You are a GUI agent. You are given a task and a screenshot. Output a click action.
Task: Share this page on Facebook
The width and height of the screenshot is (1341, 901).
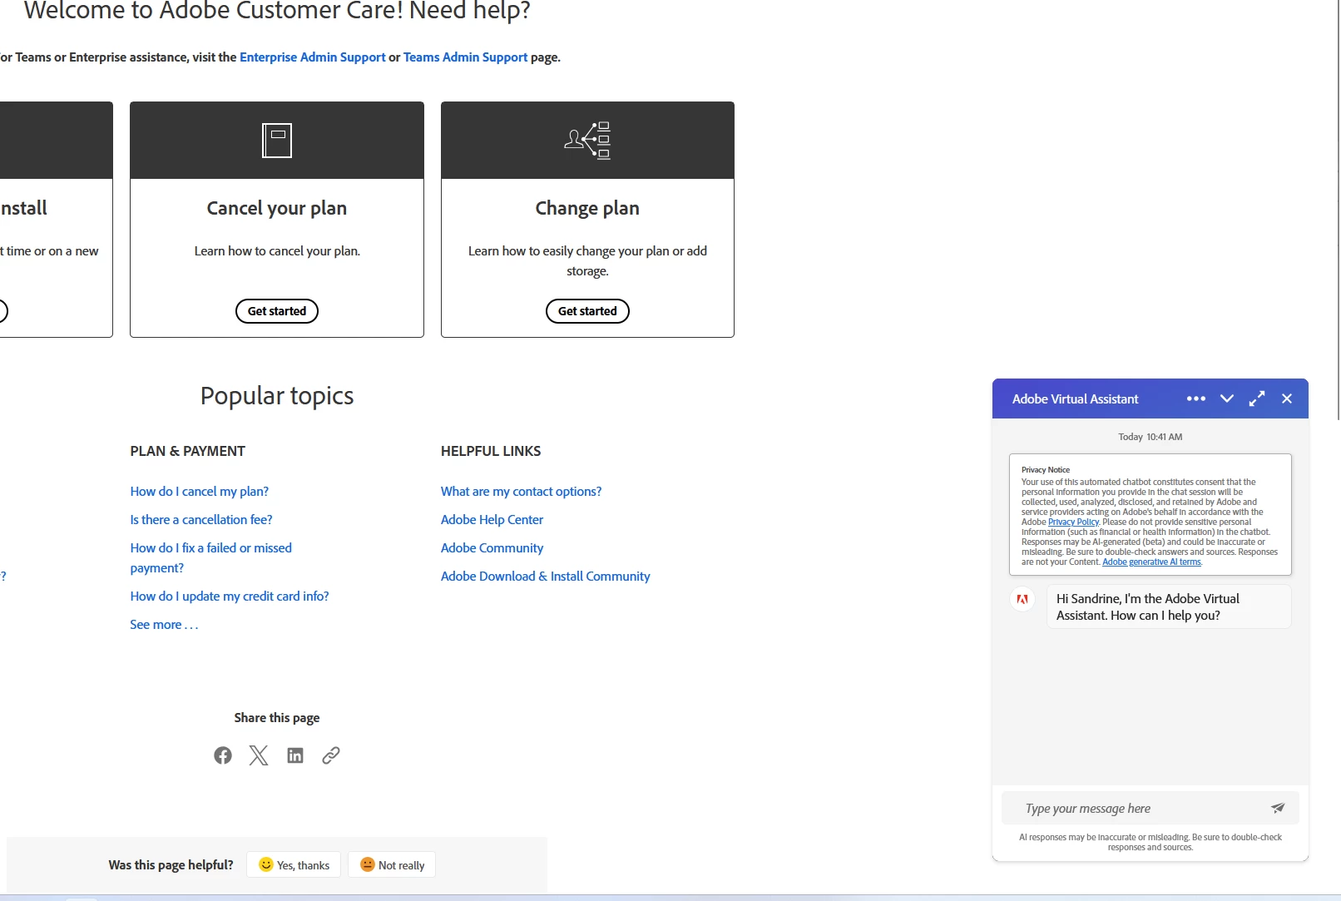223,755
